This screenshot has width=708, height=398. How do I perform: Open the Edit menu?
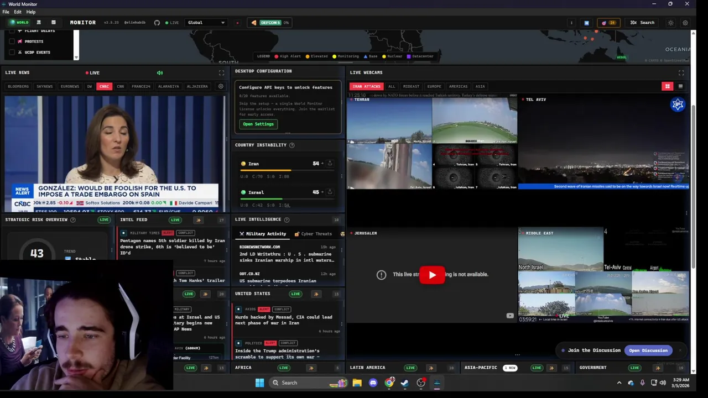pos(18,12)
